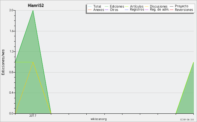Click the 2017 x-axis label
This screenshot has height=122, width=197.
tap(33, 115)
